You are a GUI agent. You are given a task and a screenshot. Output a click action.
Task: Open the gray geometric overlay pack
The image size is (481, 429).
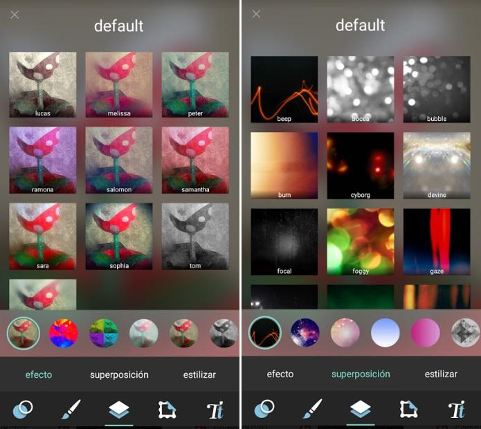[465, 332]
